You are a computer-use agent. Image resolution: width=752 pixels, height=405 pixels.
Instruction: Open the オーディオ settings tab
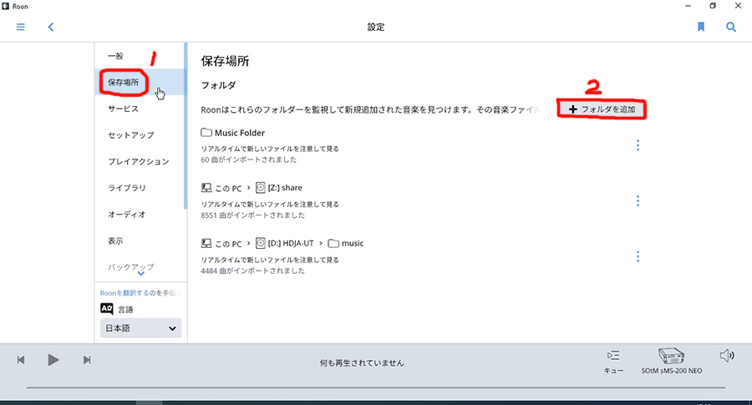[x=126, y=215]
